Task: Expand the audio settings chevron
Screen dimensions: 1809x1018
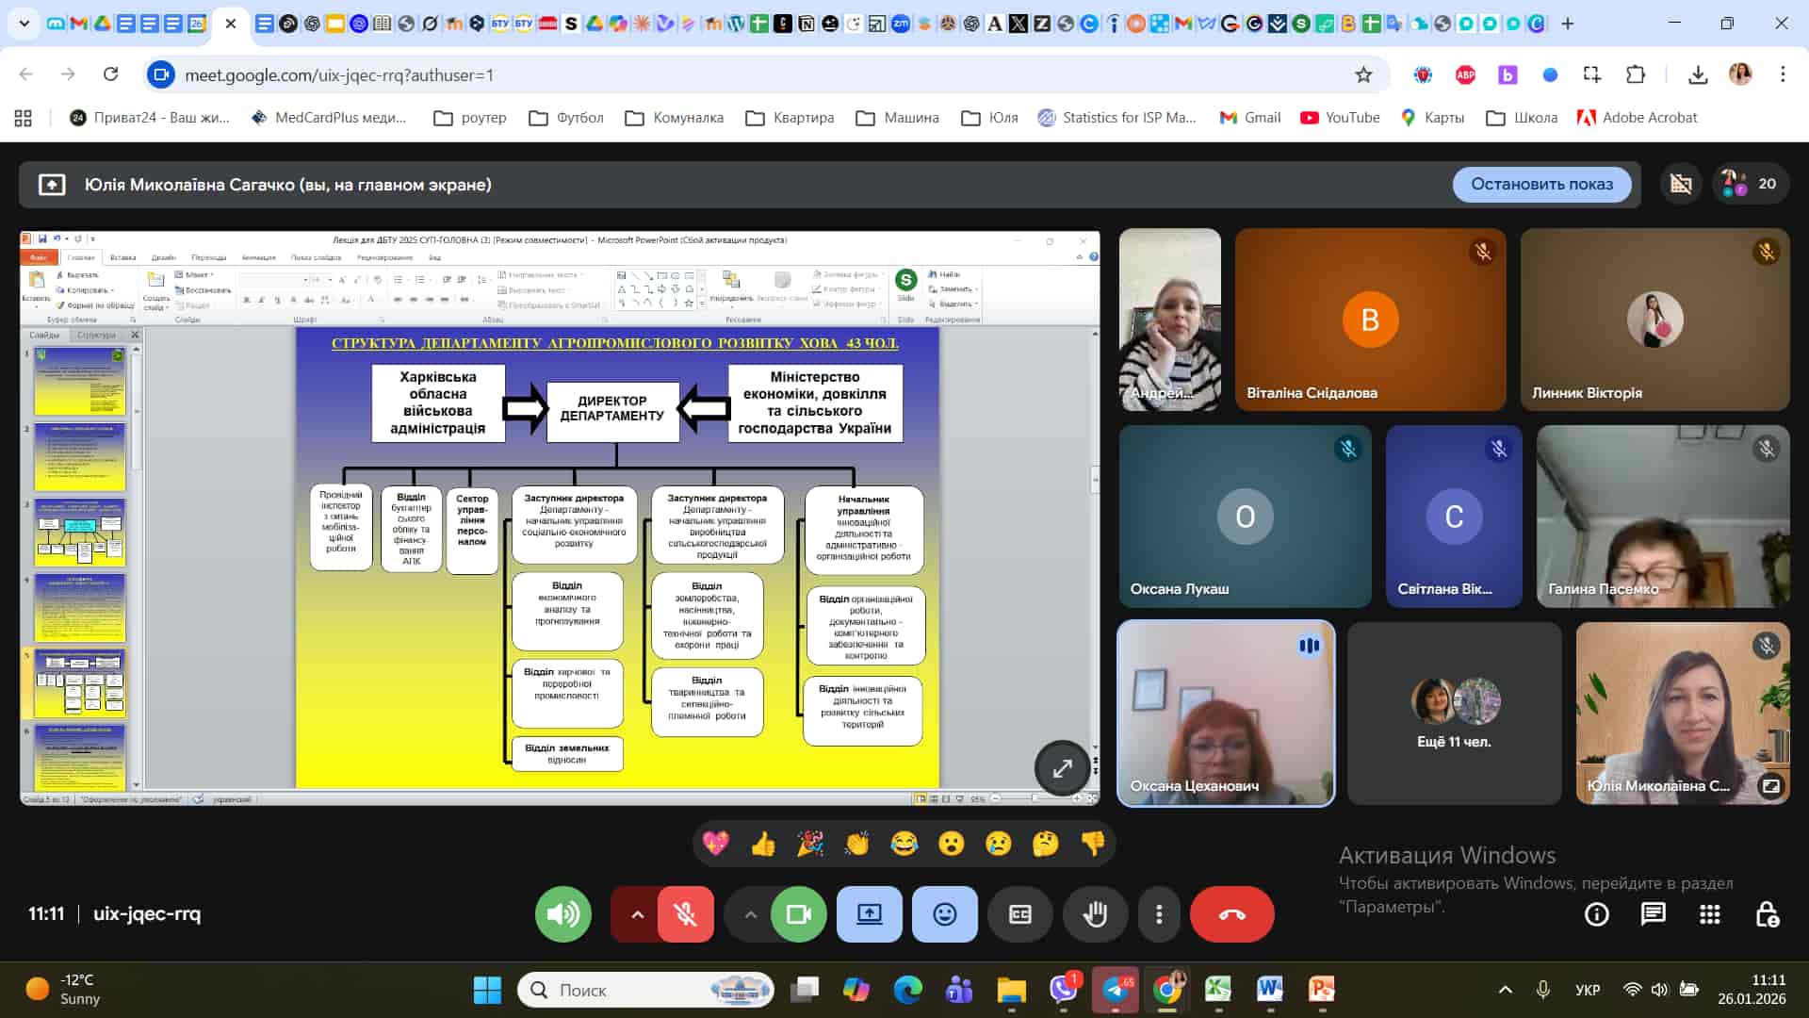Action: [x=638, y=914]
